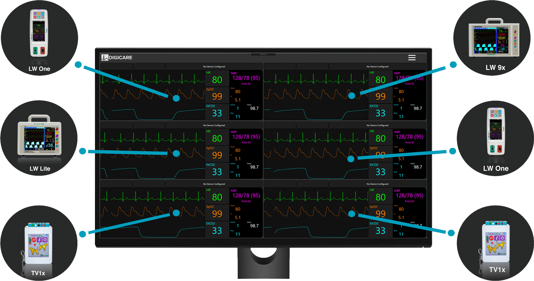Click the left-side LW One device image
534x281 pixels.
pyautogui.click(x=39, y=33)
